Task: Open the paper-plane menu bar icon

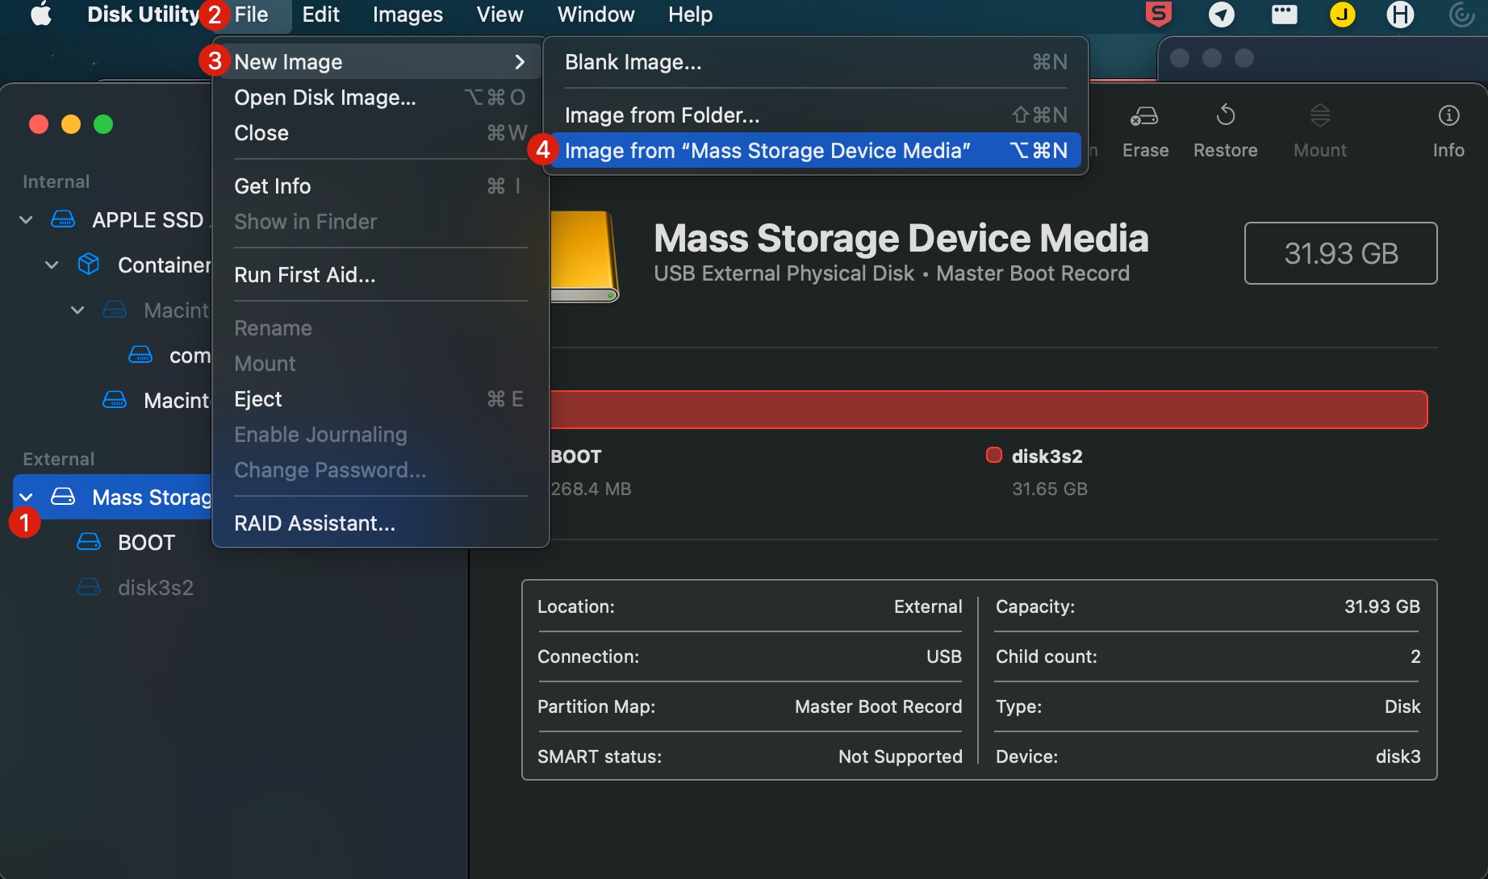Action: (1222, 15)
